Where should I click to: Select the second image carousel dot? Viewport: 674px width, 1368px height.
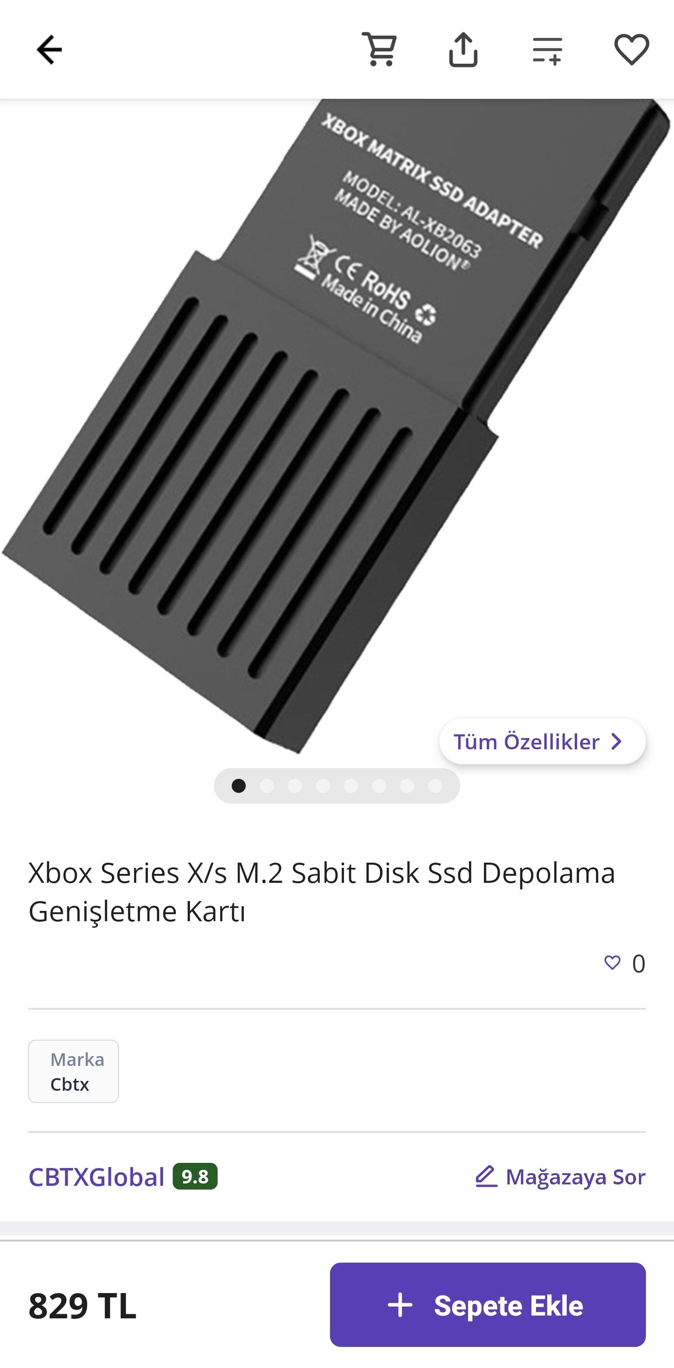click(267, 785)
